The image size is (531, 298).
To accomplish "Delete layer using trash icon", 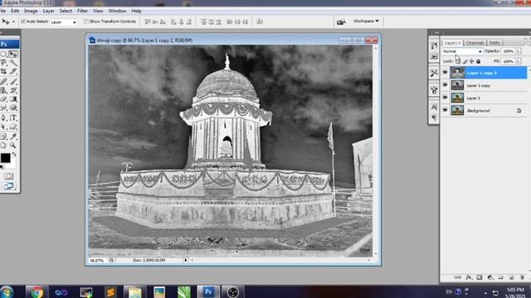I will tap(522, 277).
